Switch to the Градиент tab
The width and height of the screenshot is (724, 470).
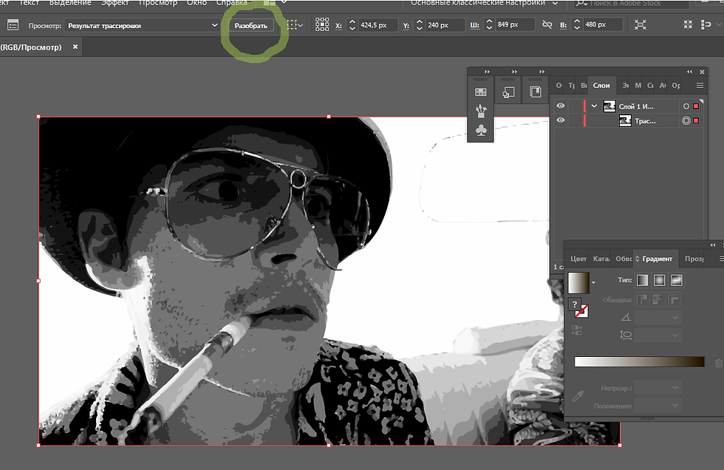pyautogui.click(x=657, y=259)
